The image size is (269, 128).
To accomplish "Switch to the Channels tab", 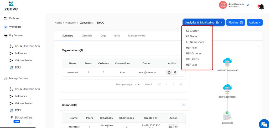I will pos(87,36).
